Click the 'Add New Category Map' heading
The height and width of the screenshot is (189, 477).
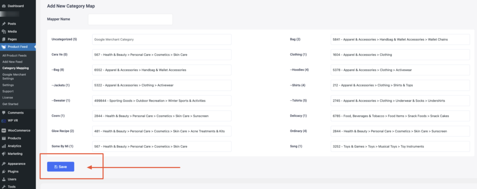point(71,6)
